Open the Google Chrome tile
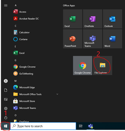 click(x=82, y=65)
